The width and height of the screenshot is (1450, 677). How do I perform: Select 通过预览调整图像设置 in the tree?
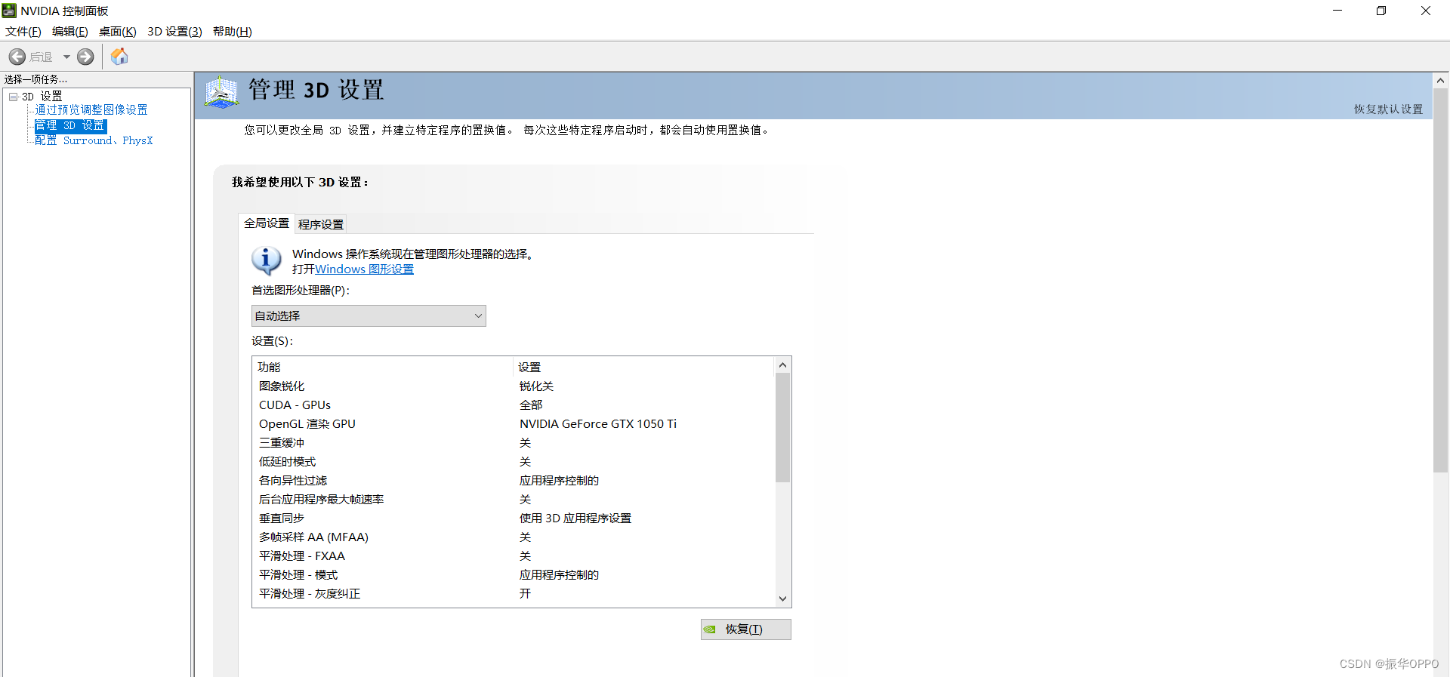[91, 110]
